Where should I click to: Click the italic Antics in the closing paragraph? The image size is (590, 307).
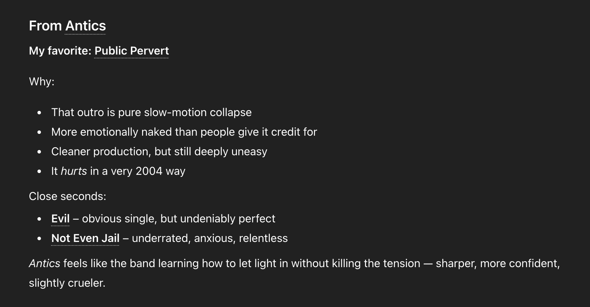[44, 263]
